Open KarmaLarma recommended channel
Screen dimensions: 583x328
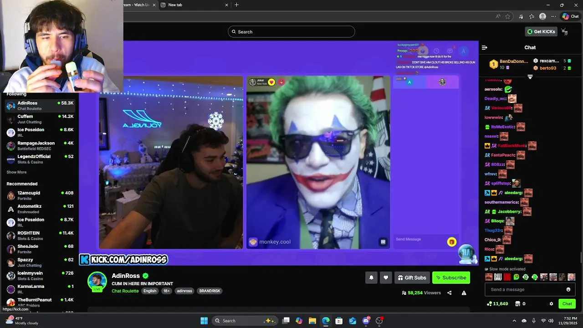click(40, 289)
